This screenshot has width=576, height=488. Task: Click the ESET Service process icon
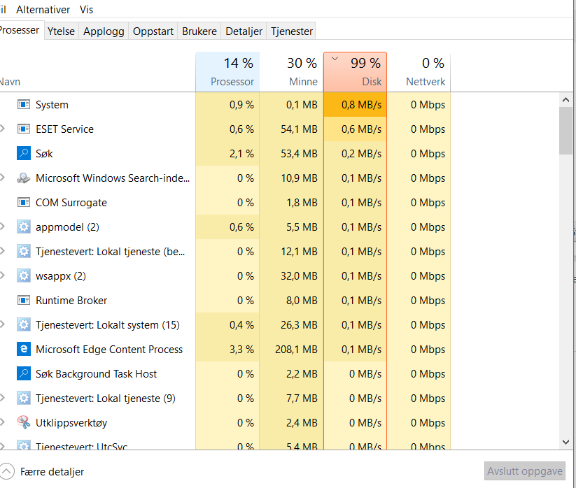click(x=24, y=129)
